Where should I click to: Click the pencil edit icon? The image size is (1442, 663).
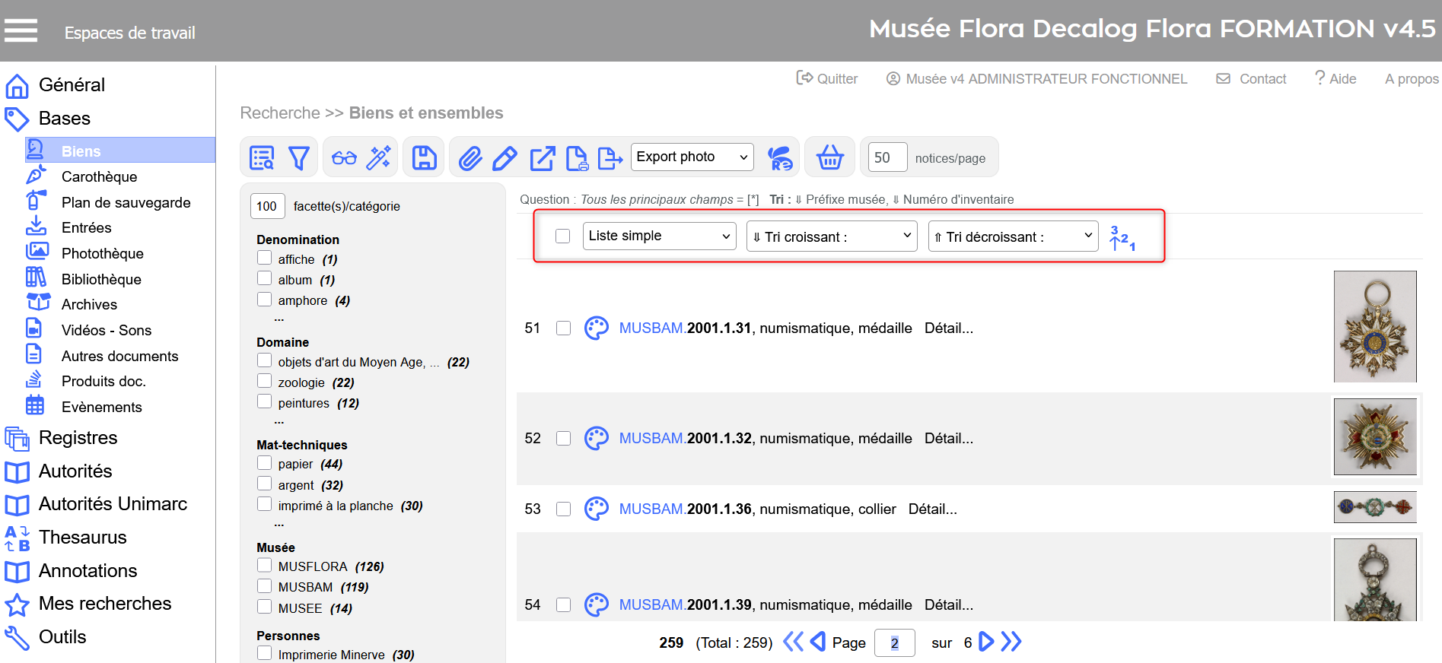[x=505, y=158]
